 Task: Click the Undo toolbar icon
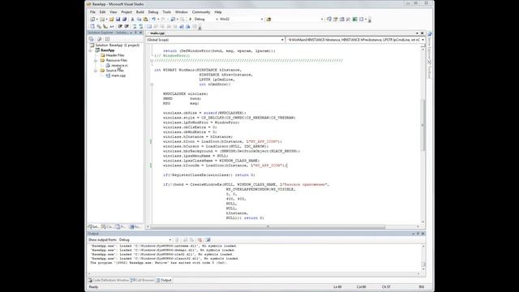pos(153,19)
